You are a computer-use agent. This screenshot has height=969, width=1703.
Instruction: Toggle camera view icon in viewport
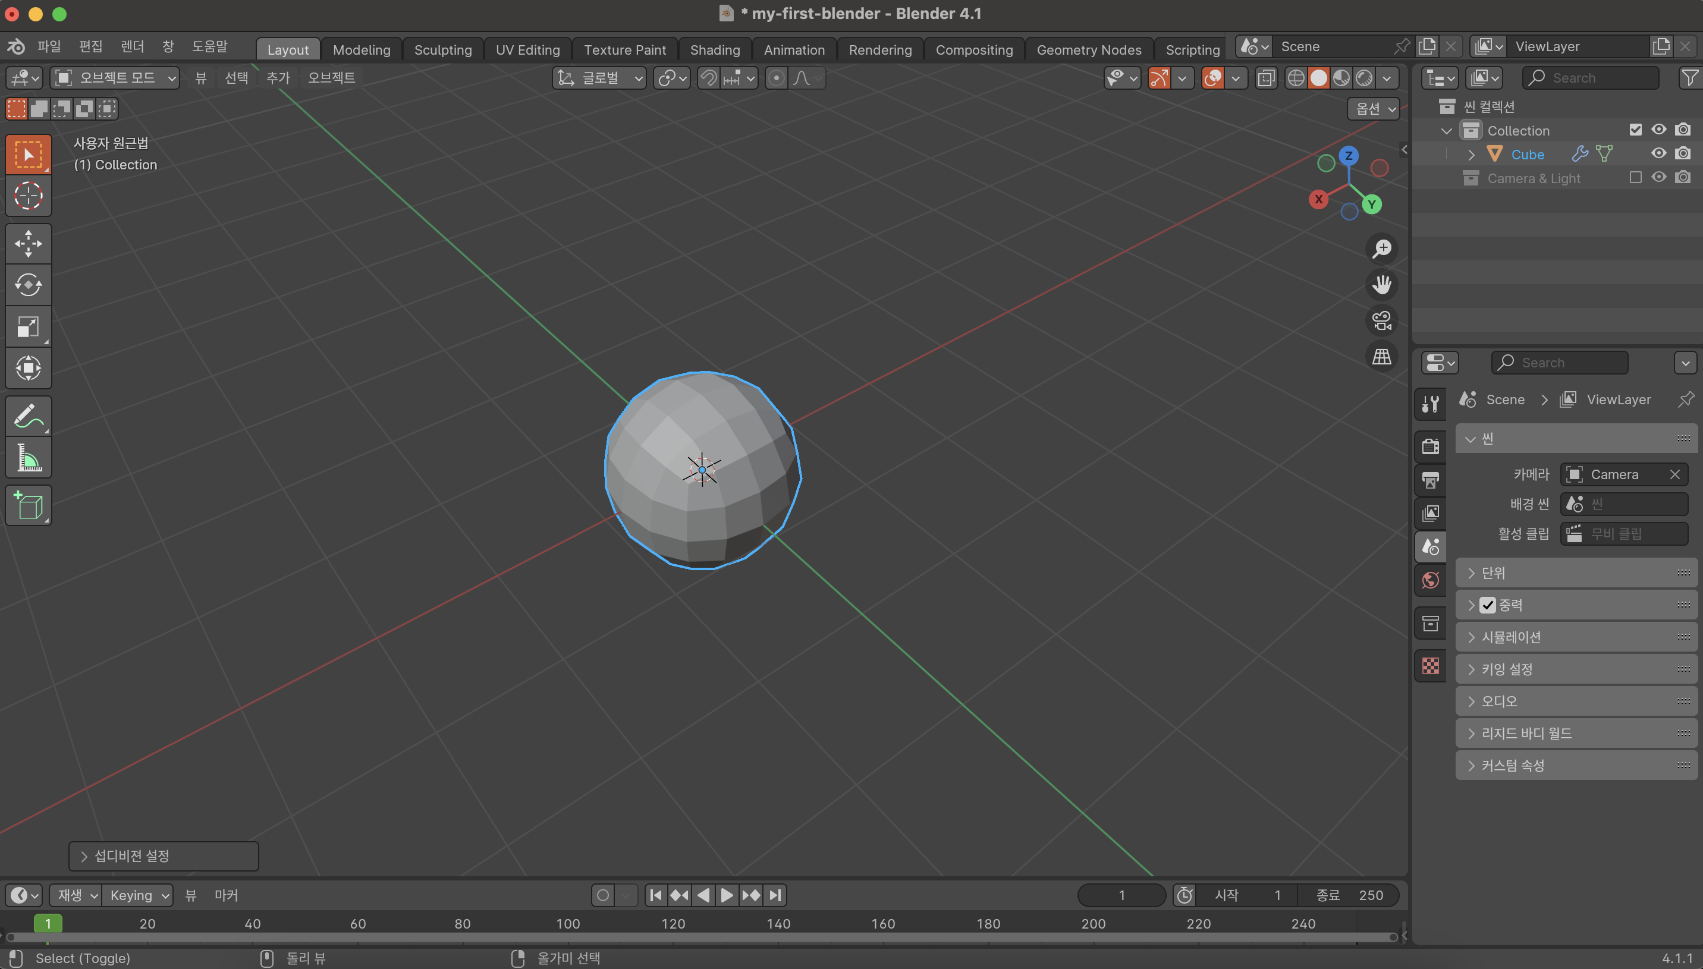[x=1381, y=321]
